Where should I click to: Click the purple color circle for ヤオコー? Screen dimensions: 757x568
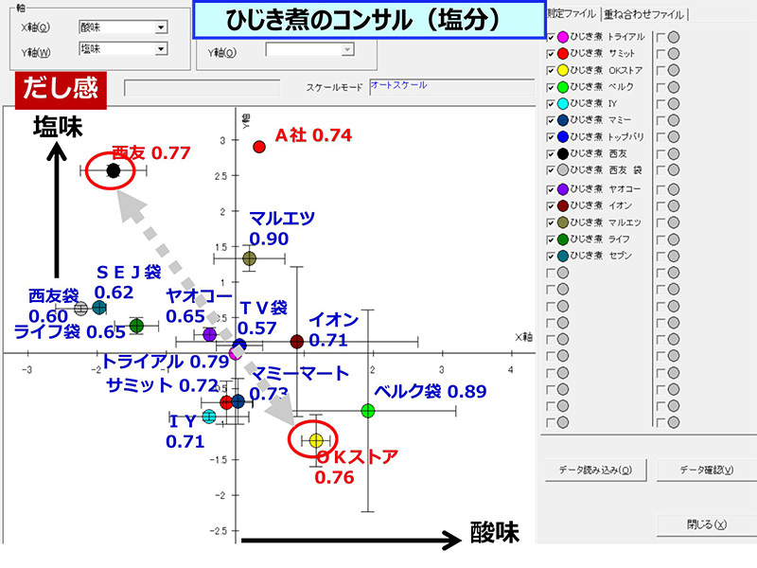click(x=563, y=188)
